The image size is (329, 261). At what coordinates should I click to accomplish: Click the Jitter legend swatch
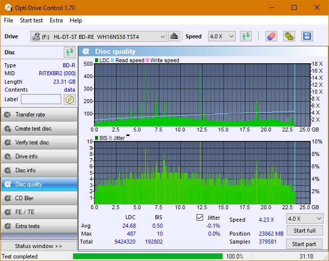pyautogui.click(x=110, y=138)
